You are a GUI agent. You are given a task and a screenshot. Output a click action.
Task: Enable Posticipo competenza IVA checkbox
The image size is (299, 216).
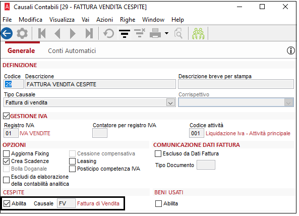[72, 169]
